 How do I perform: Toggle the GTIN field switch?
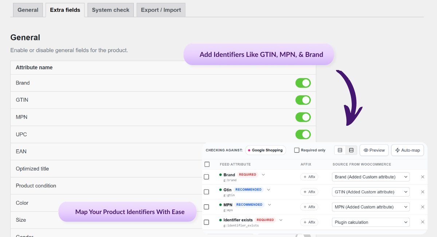click(x=303, y=100)
